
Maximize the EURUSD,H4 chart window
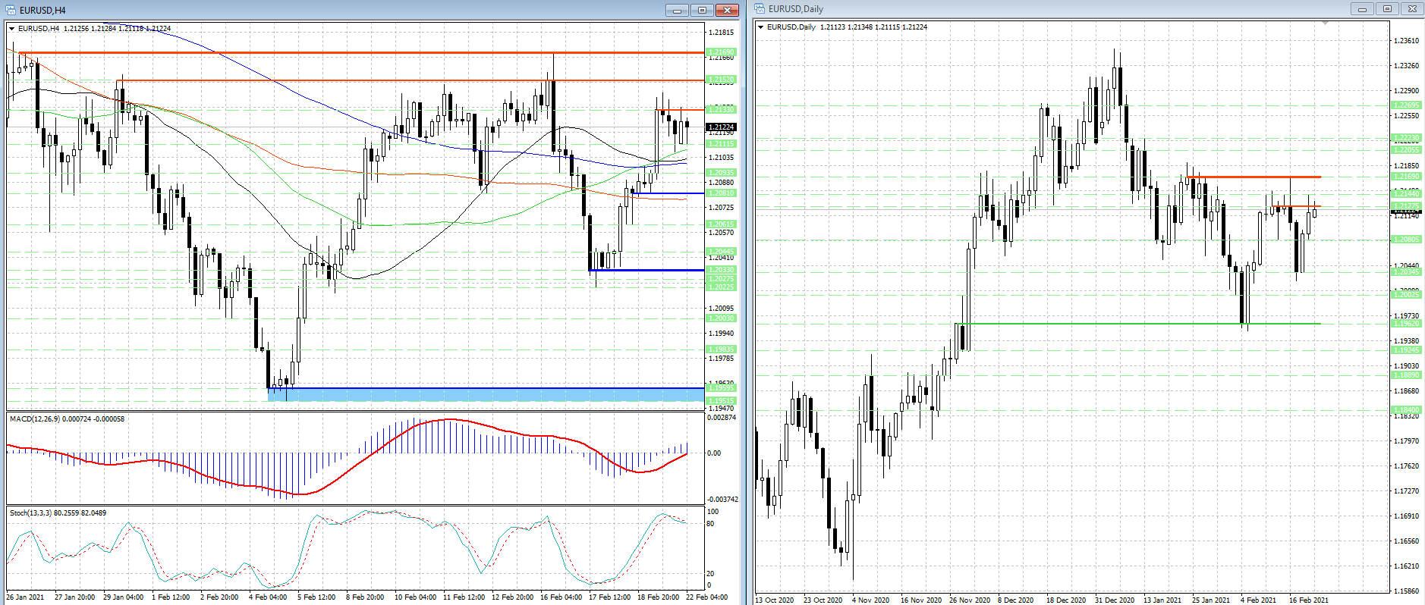702,10
